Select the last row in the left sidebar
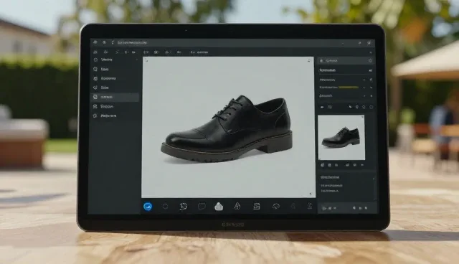 (115, 116)
